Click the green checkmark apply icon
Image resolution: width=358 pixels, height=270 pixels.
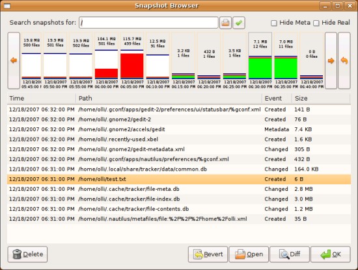coord(239,23)
